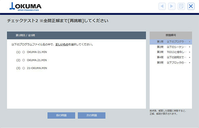Click the 次の問題 button

92,115
